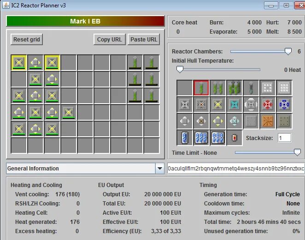Click the Heating and Cooling section heading
The width and height of the screenshot is (305, 240).
[x=36, y=185]
